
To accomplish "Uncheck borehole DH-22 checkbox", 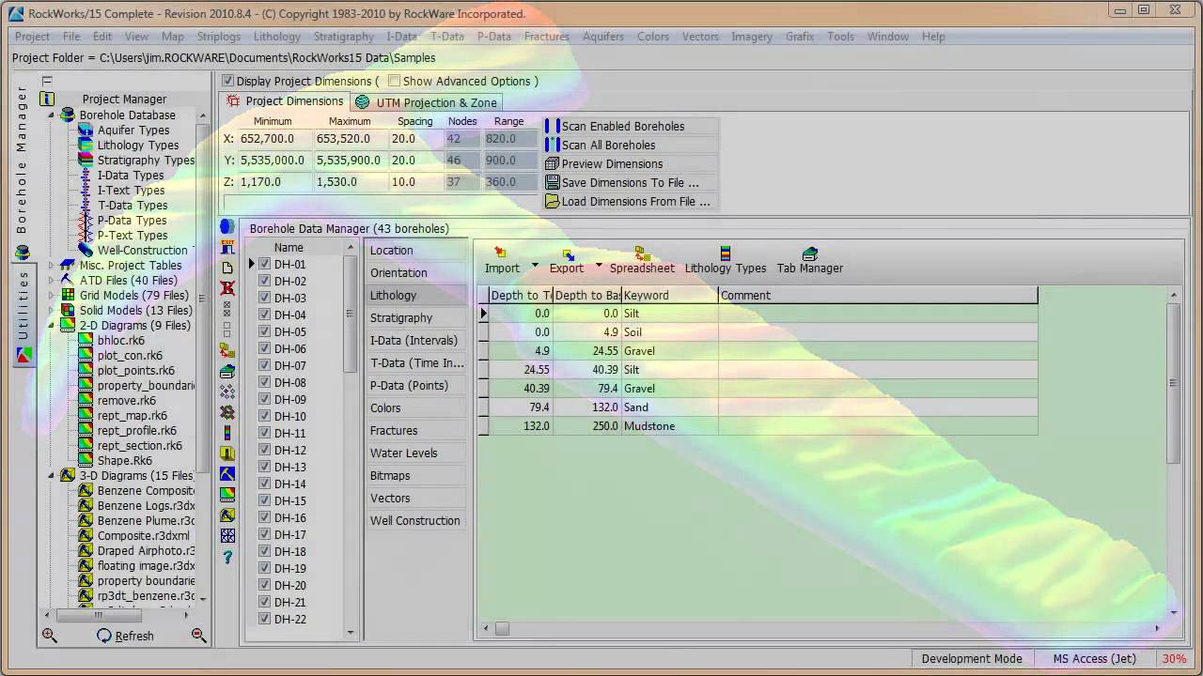I will [x=264, y=619].
